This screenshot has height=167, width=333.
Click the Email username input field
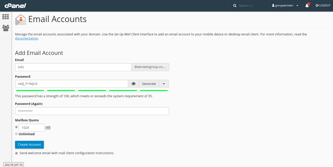[73, 67]
